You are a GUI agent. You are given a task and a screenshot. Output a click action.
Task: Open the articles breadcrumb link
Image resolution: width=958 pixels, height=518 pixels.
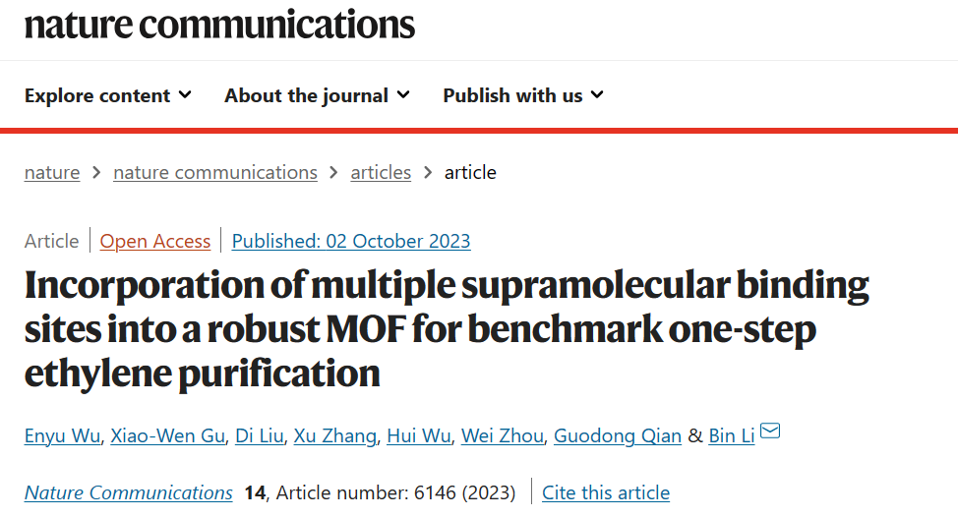381,173
